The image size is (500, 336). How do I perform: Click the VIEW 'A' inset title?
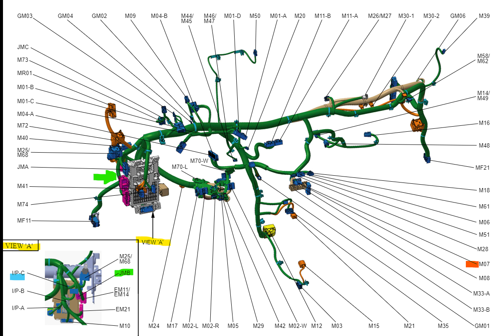point(19,246)
